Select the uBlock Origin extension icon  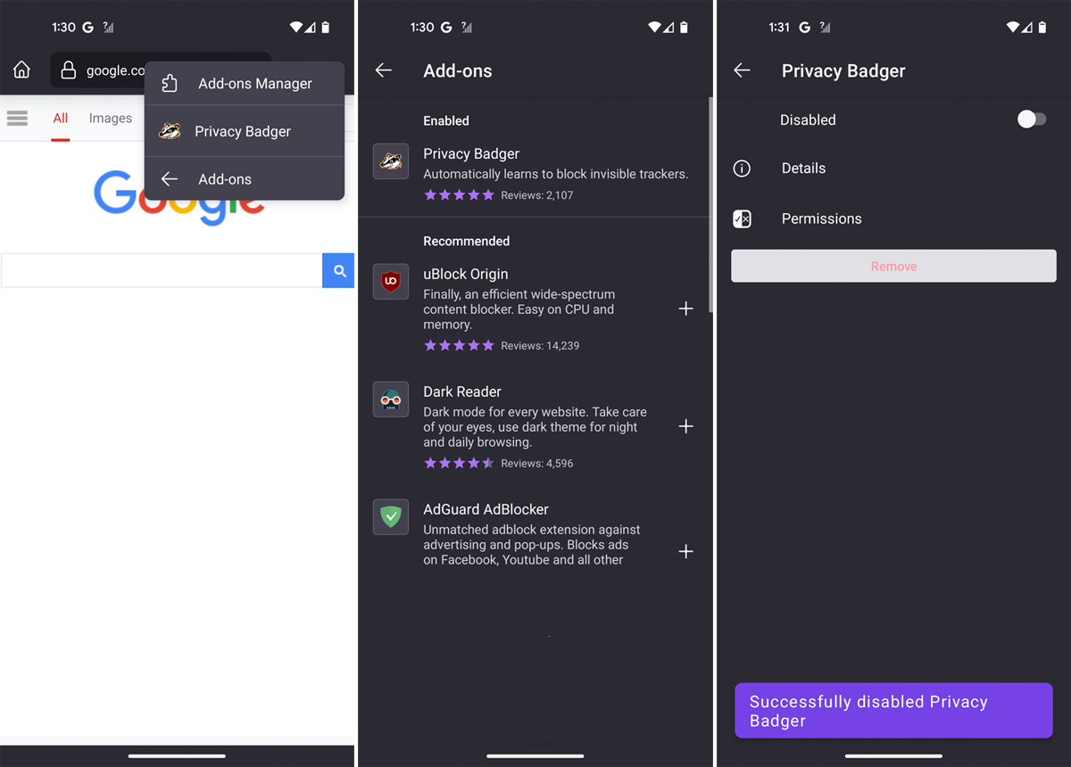391,281
